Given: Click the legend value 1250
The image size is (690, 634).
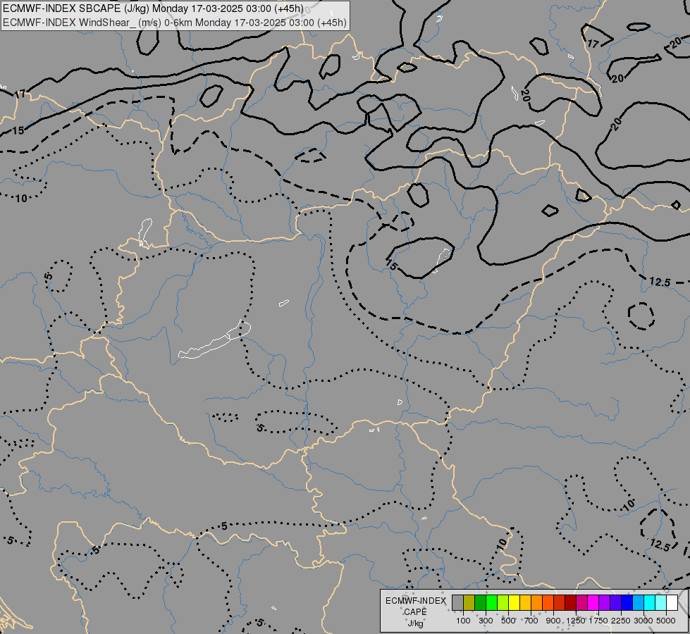Looking at the screenshot, I should pos(576,621).
